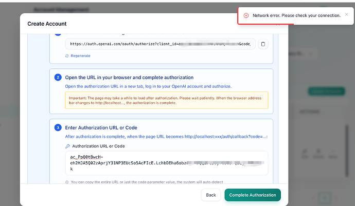Click the refresh icon beside Regenerate
The height and width of the screenshot is (206, 355).
click(67, 56)
